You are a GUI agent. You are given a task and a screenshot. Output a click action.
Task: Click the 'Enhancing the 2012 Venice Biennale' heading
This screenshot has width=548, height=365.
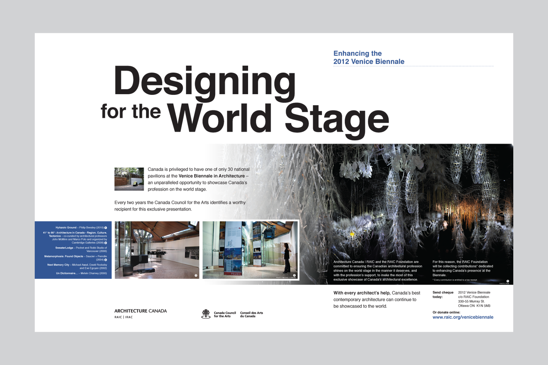368,58
